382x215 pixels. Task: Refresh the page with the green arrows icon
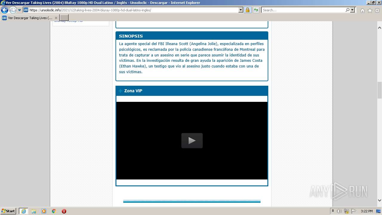tap(256, 10)
